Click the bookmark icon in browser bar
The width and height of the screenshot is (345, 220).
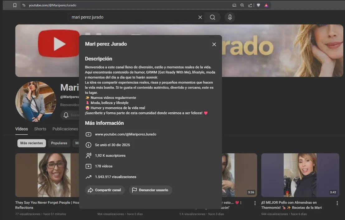tap(15, 5)
